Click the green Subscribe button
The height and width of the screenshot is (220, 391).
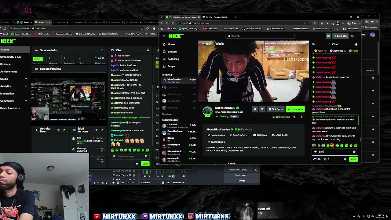(295, 109)
